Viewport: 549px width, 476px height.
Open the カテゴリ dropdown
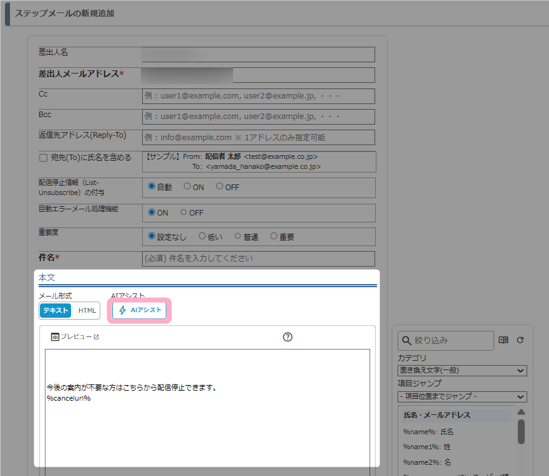coord(462,371)
